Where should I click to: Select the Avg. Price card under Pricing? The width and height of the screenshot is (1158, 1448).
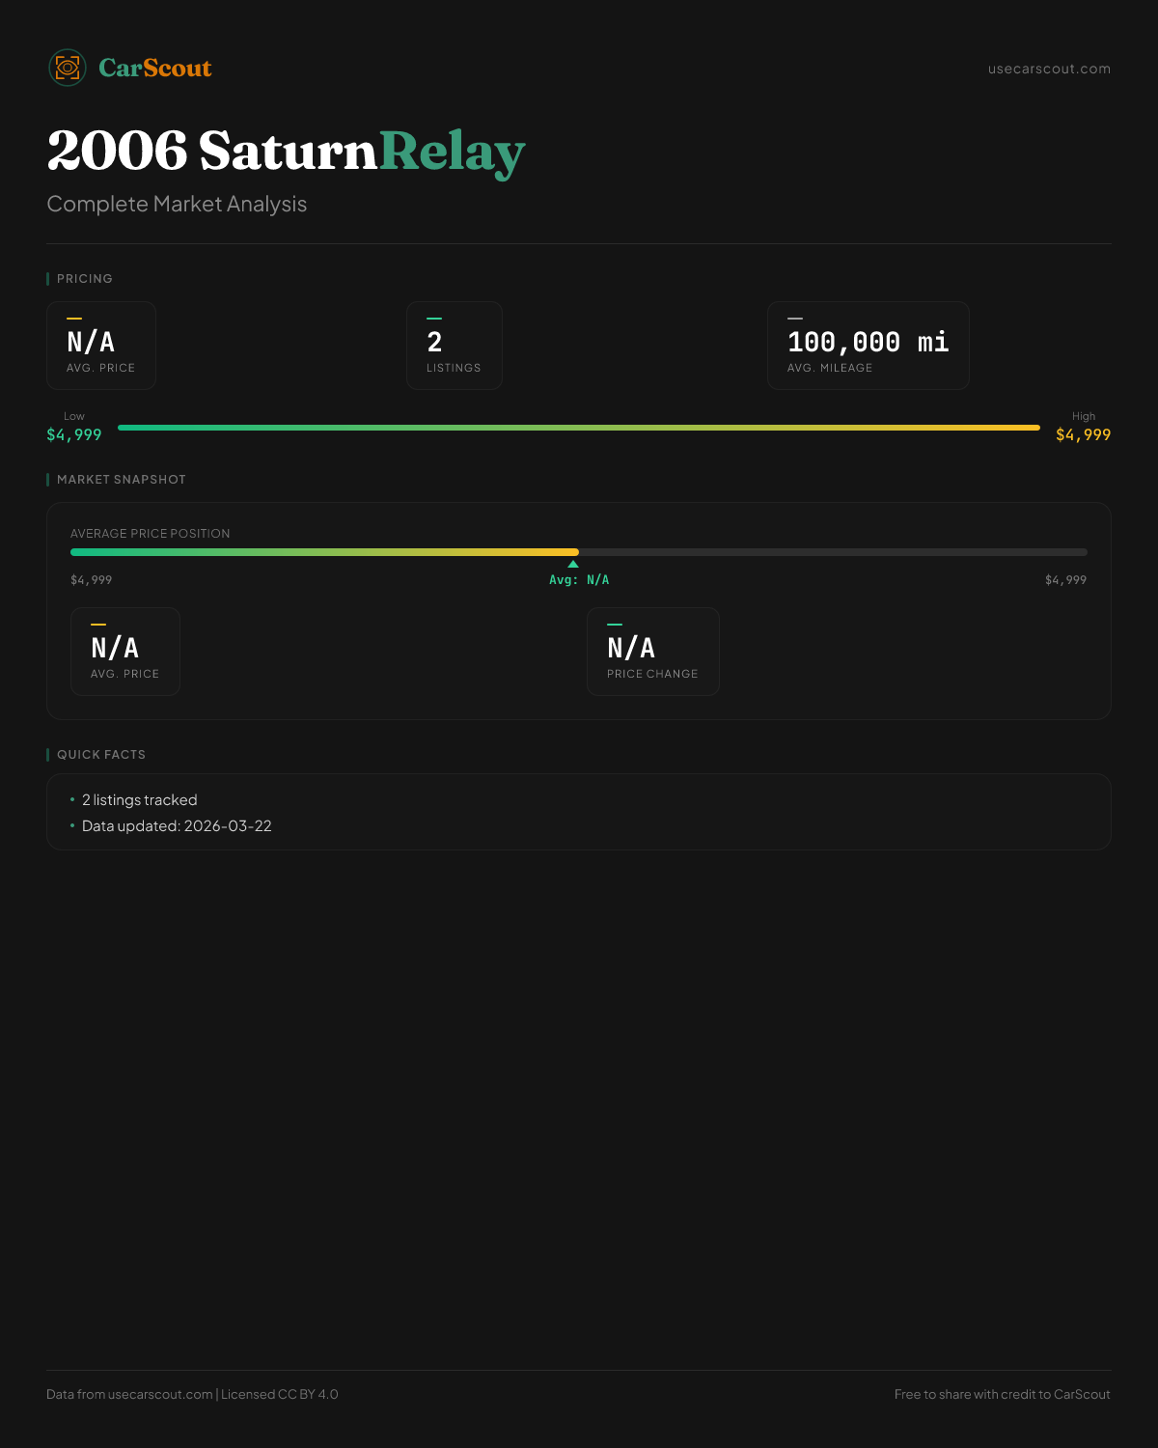tap(101, 346)
